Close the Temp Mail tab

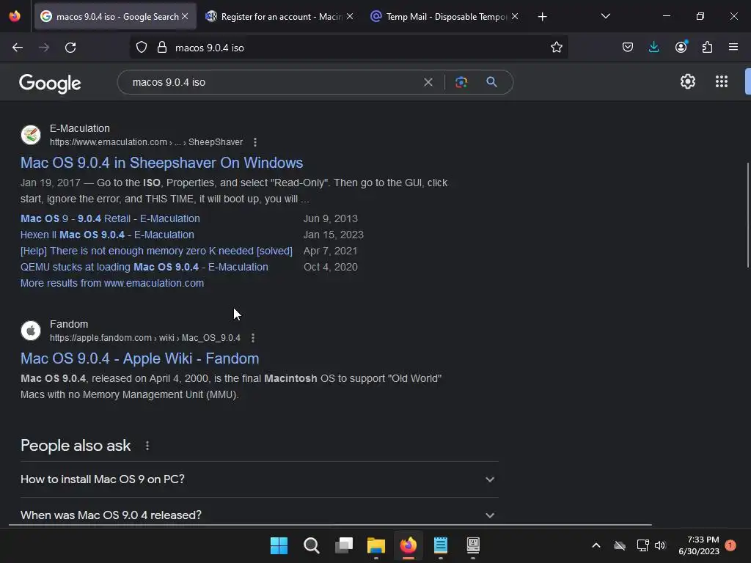click(x=515, y=16)
